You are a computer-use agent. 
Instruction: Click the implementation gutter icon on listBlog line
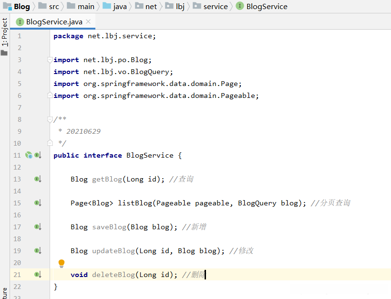[38, 203]
